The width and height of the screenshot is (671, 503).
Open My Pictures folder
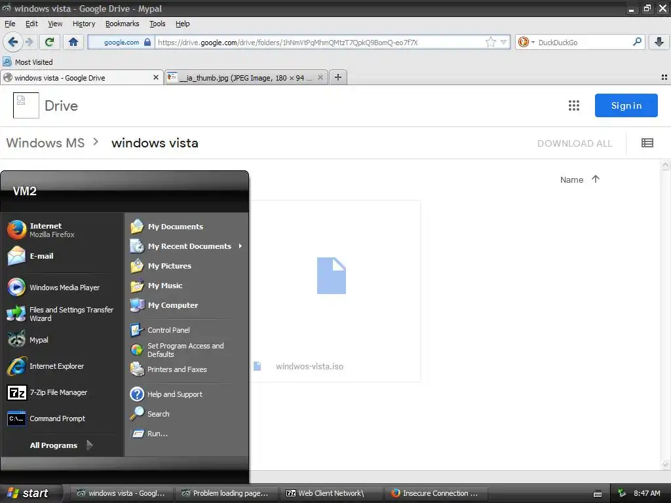click(x=187, y=266)
